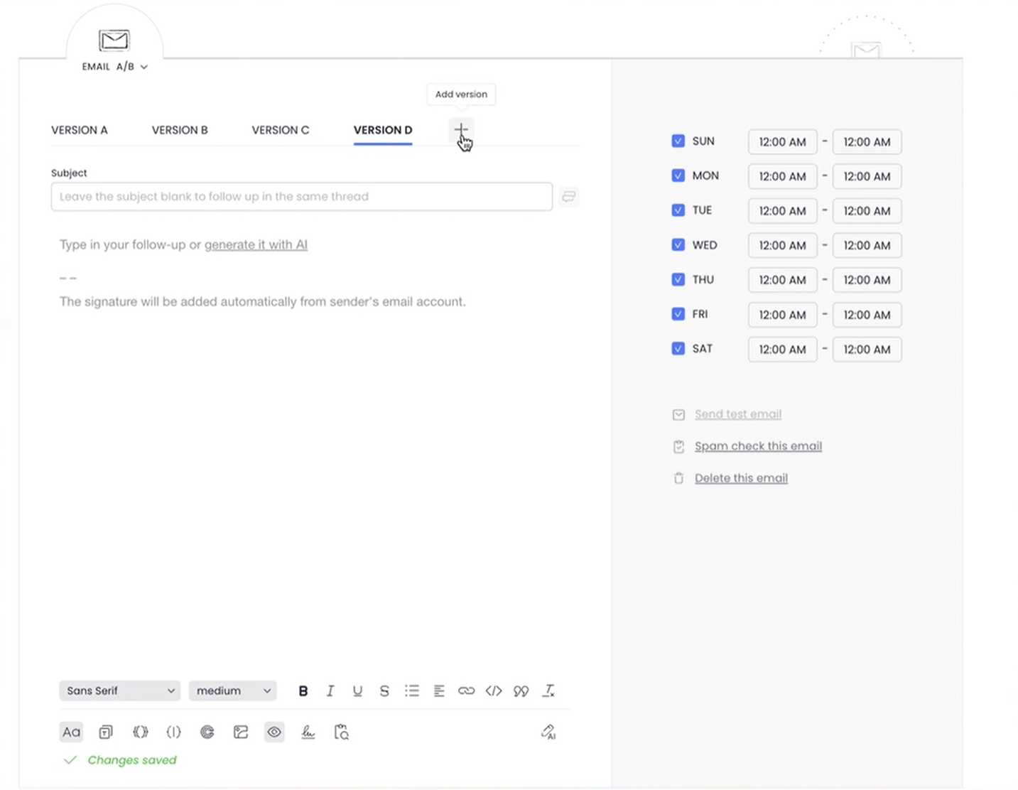Open the code view </> icon
This screenshot has height=790, width=1018.
[493, 690]
